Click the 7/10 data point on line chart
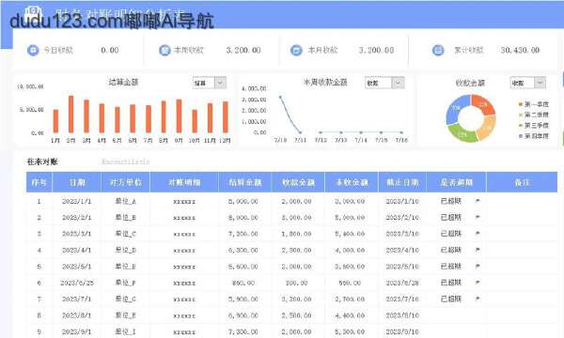This screenshot has height=338, width=564. tap(280, 97)
